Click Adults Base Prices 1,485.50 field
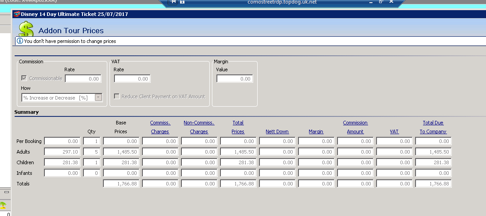 tap(121, 152)
